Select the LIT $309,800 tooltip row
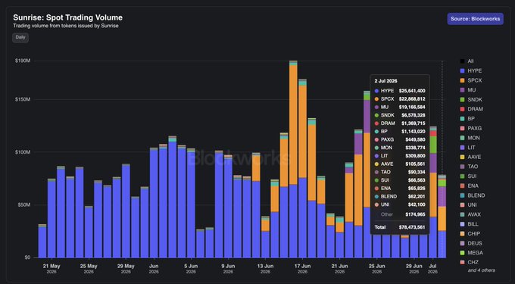This screenshot has height=284, width=515. 400,155
